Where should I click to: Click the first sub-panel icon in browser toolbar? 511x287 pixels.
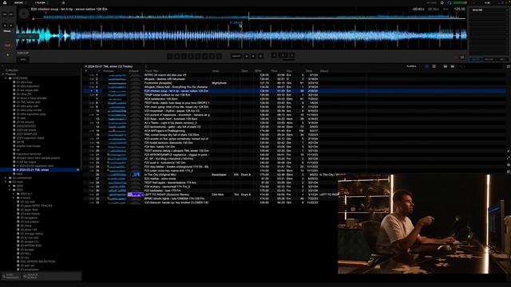446,66
